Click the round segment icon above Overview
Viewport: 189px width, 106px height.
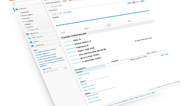tap(48, 7)
